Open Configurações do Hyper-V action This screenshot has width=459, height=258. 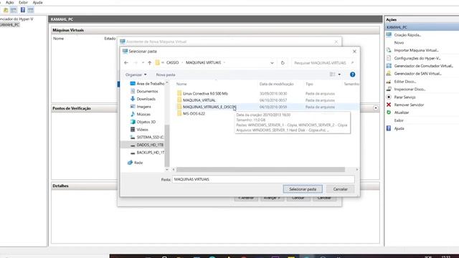click(x=417, y=58)
